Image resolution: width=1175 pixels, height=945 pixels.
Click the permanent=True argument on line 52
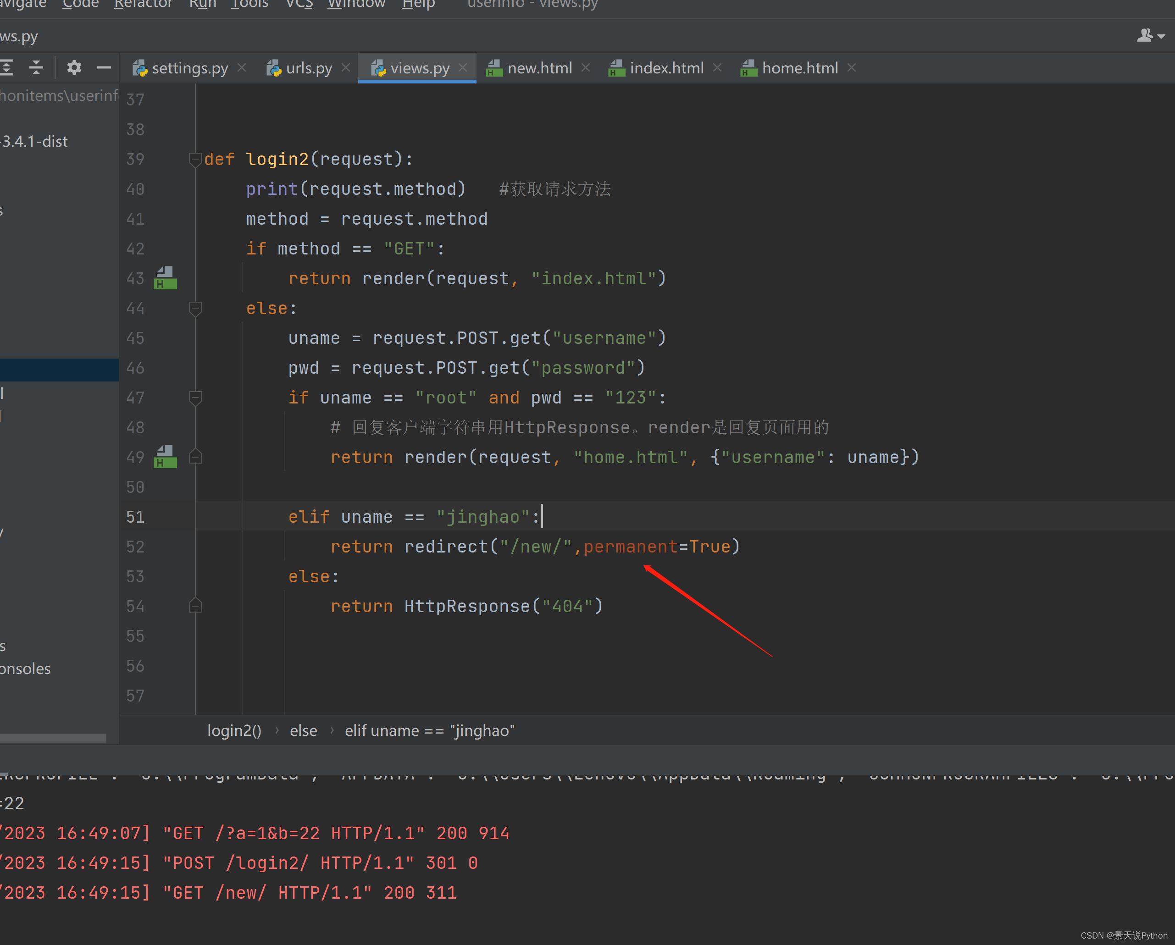(x=657, y=547)
